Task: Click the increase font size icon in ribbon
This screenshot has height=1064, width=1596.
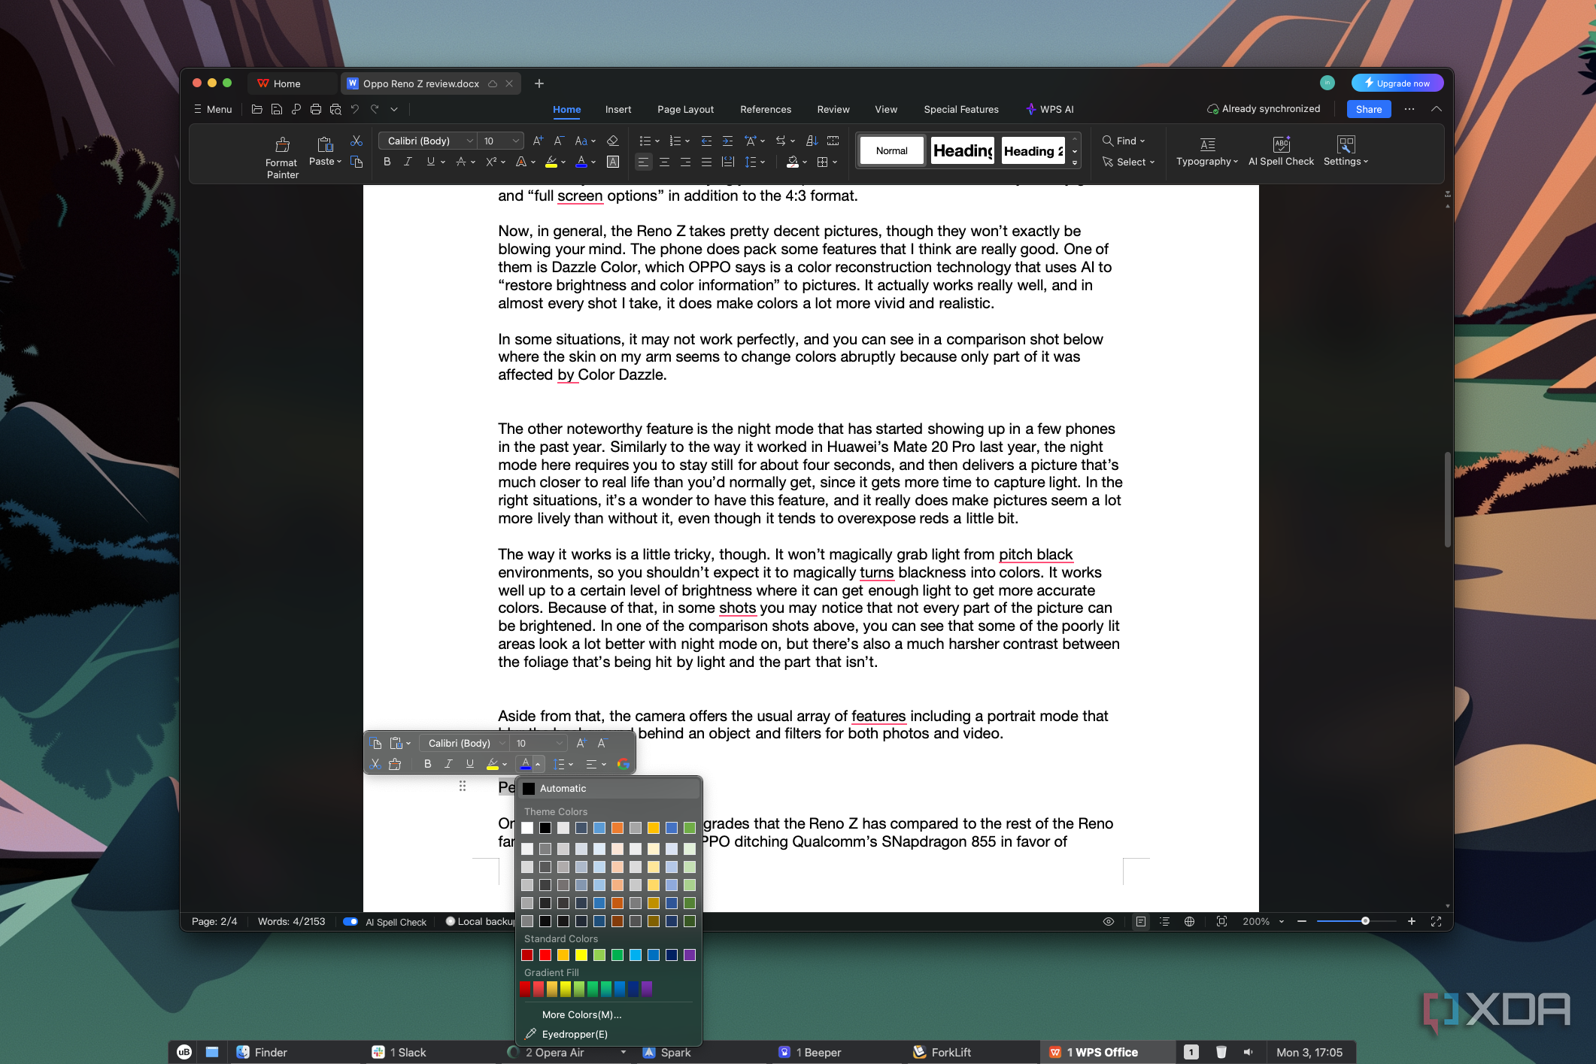Action: pyautogui.click(x=538, y=141)
